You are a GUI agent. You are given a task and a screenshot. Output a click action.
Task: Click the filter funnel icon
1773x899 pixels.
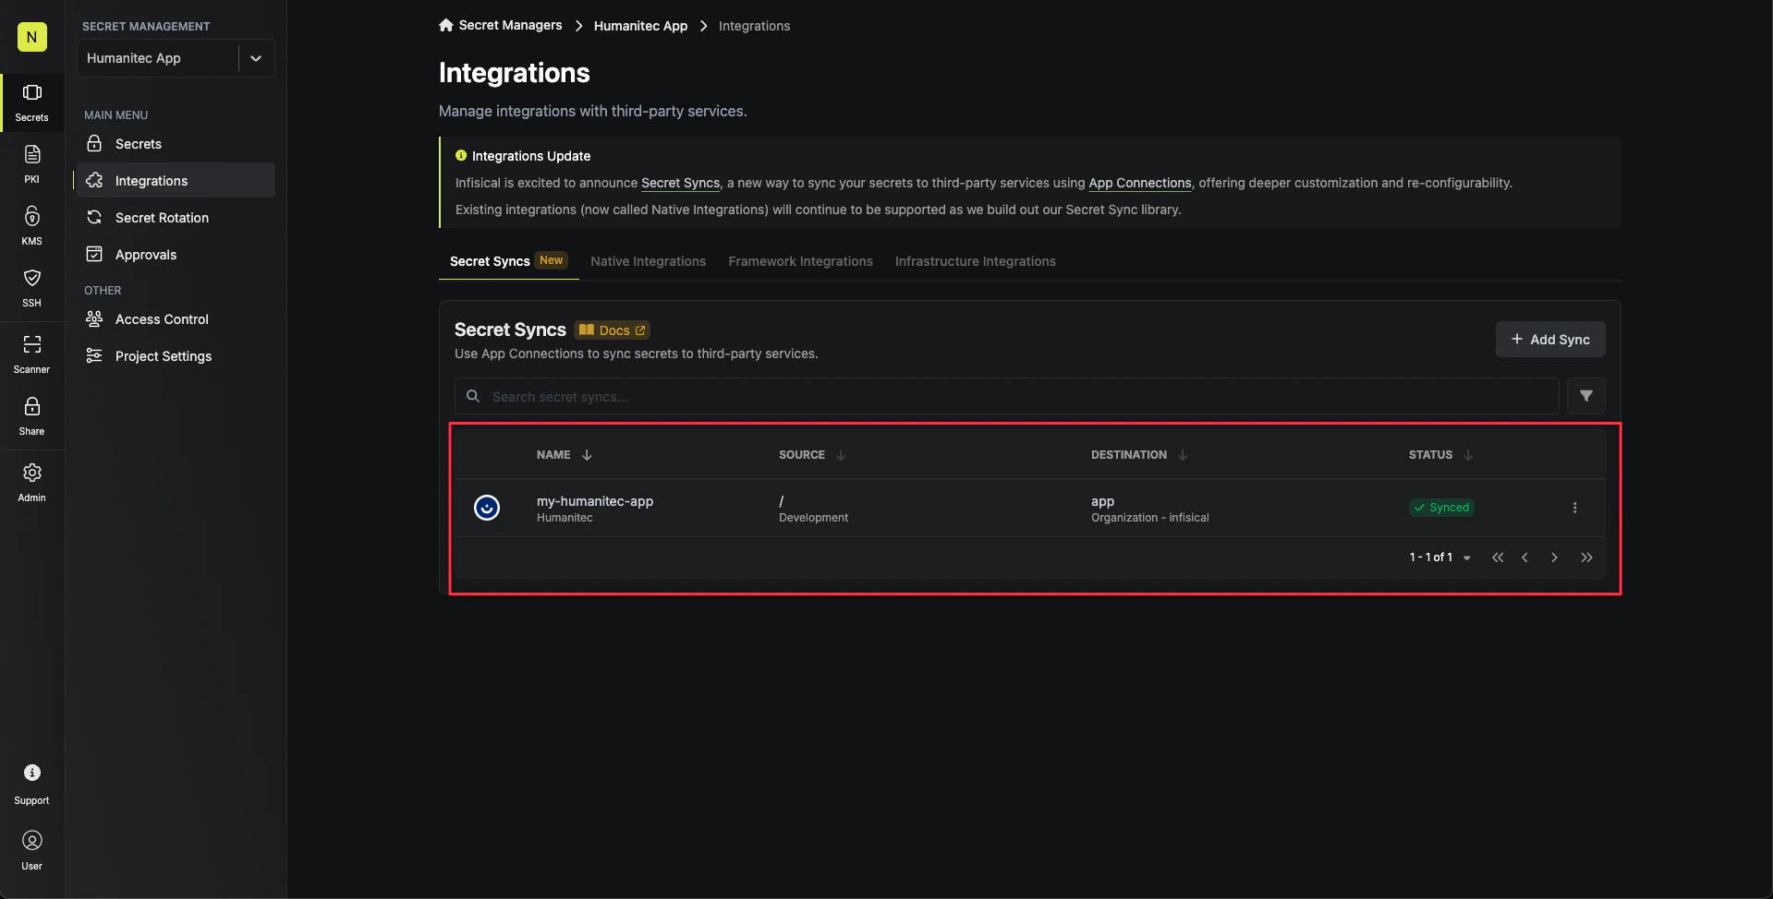[1585, 396]
